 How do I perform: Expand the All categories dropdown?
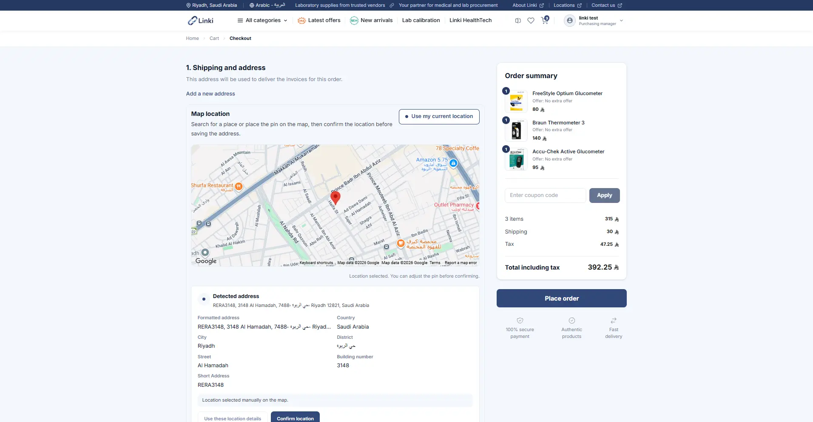262,20
